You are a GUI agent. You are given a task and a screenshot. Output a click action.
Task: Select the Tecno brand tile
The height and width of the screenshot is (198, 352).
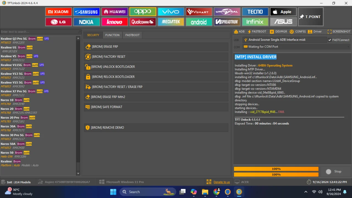point(255,12)
